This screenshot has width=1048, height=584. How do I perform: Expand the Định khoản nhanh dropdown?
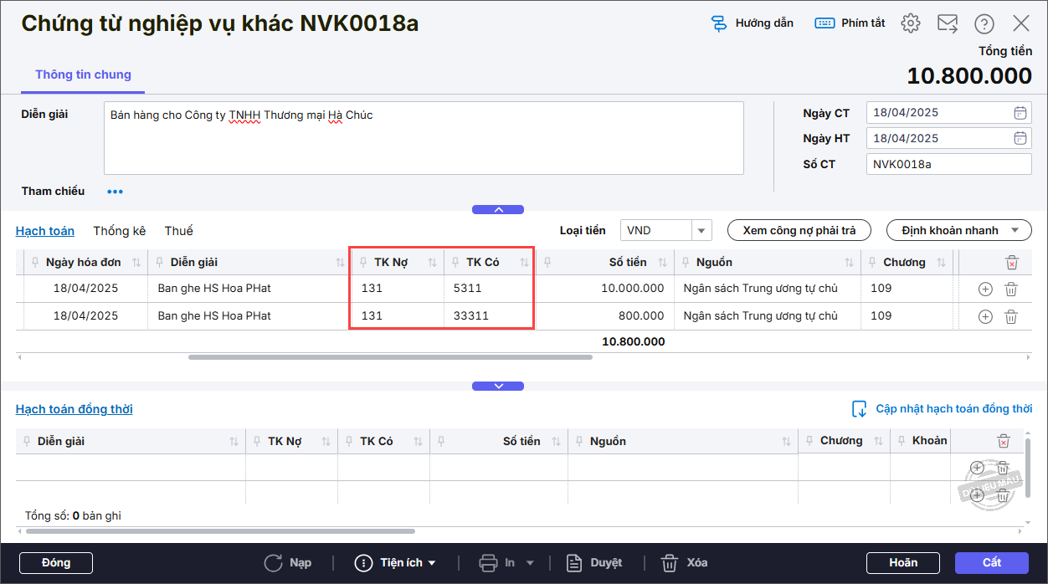tap(1015, 230)
